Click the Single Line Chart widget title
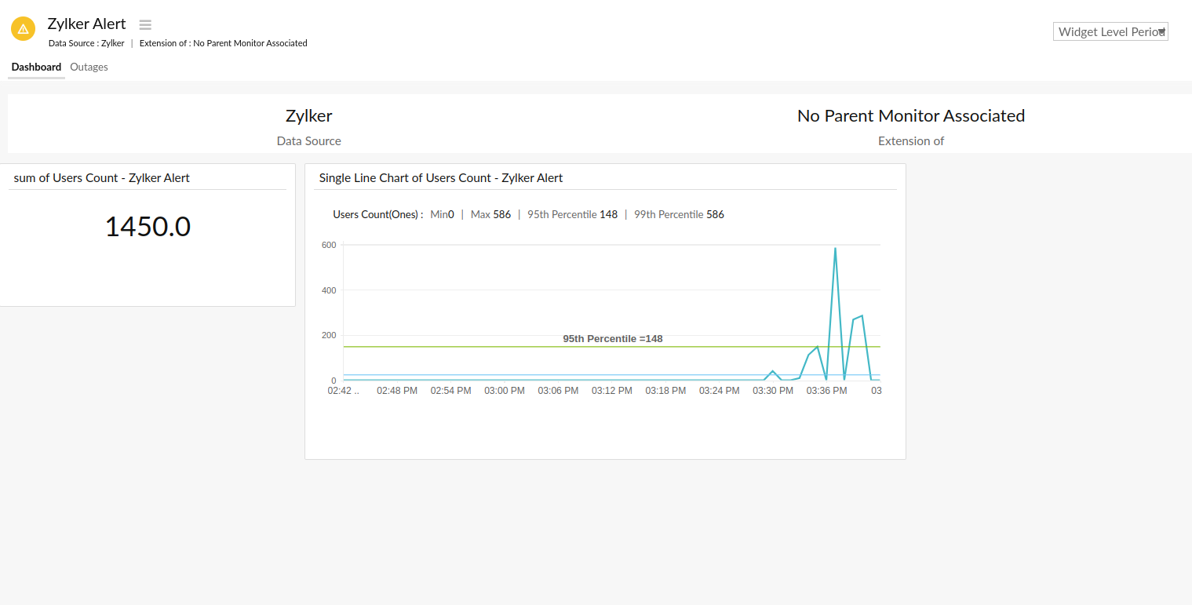Viewport: 1192px width, 605px height. click(x=440, y=177)
